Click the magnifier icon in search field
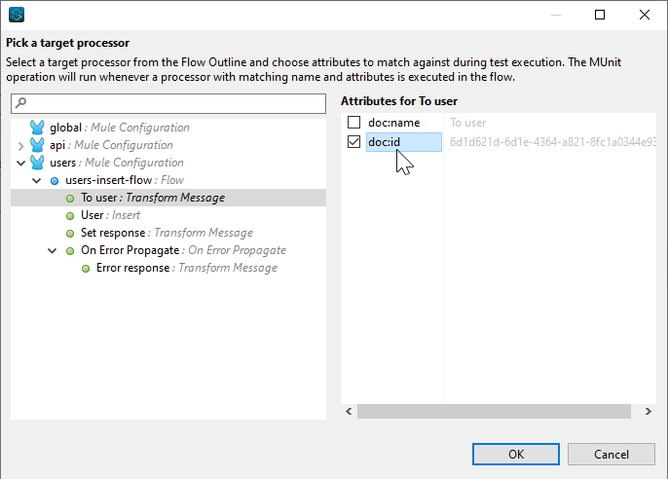Screen dimensions: 668x479 [x=20, y=102]
